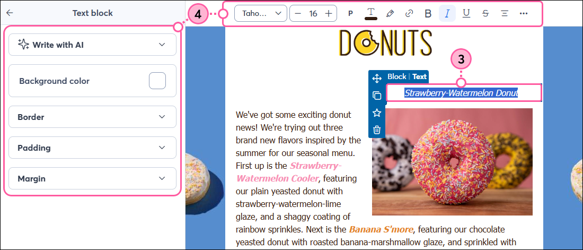This screenshot has width=583, height=250.
Task: Go back using the left arrow
Action: 10,13
